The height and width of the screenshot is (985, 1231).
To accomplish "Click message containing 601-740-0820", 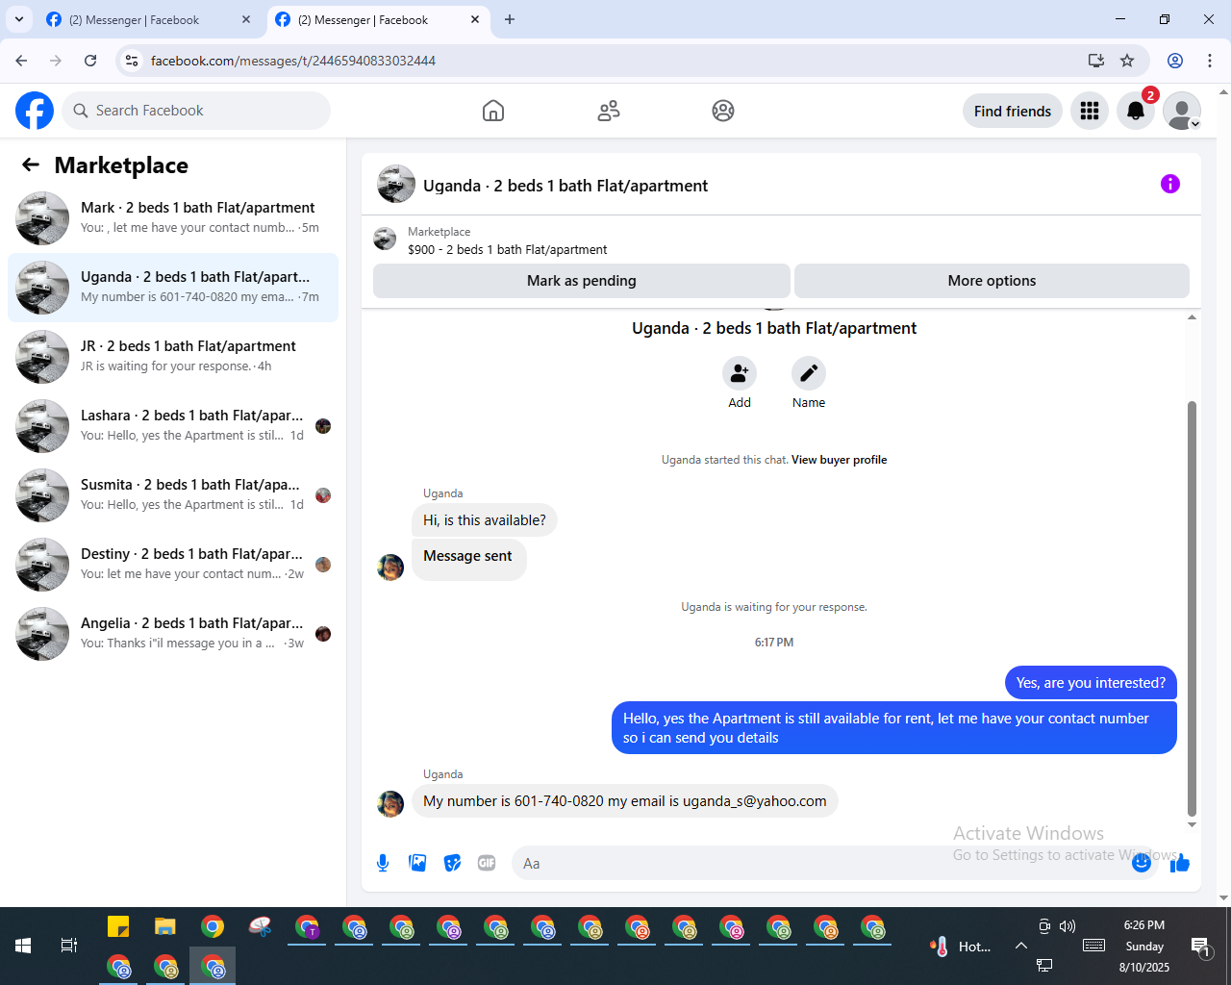I will [x=625, y=801].
